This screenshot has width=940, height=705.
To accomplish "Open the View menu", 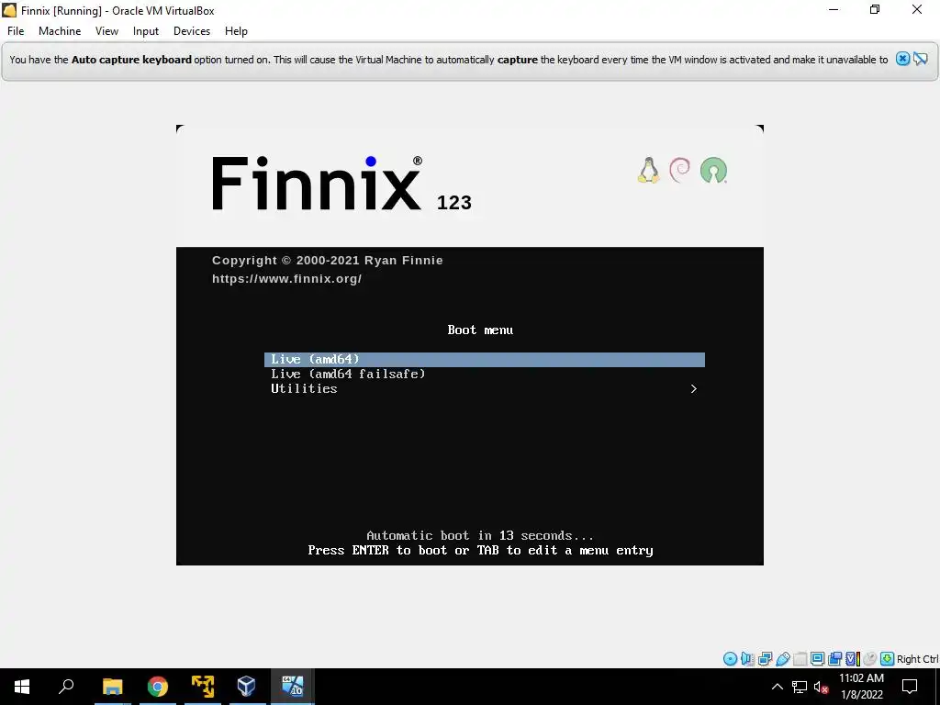I will (106, 31).
